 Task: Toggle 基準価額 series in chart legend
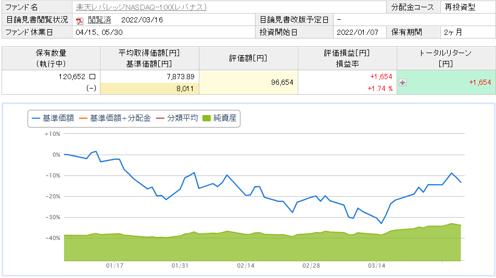point(53,118)
